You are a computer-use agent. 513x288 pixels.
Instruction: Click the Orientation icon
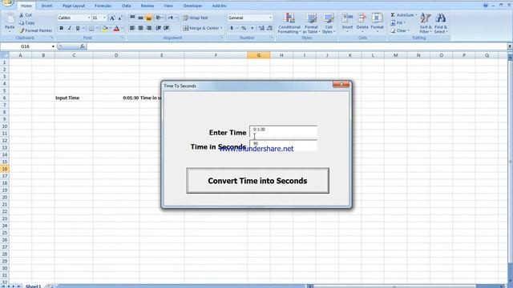(x=159, y=18)
